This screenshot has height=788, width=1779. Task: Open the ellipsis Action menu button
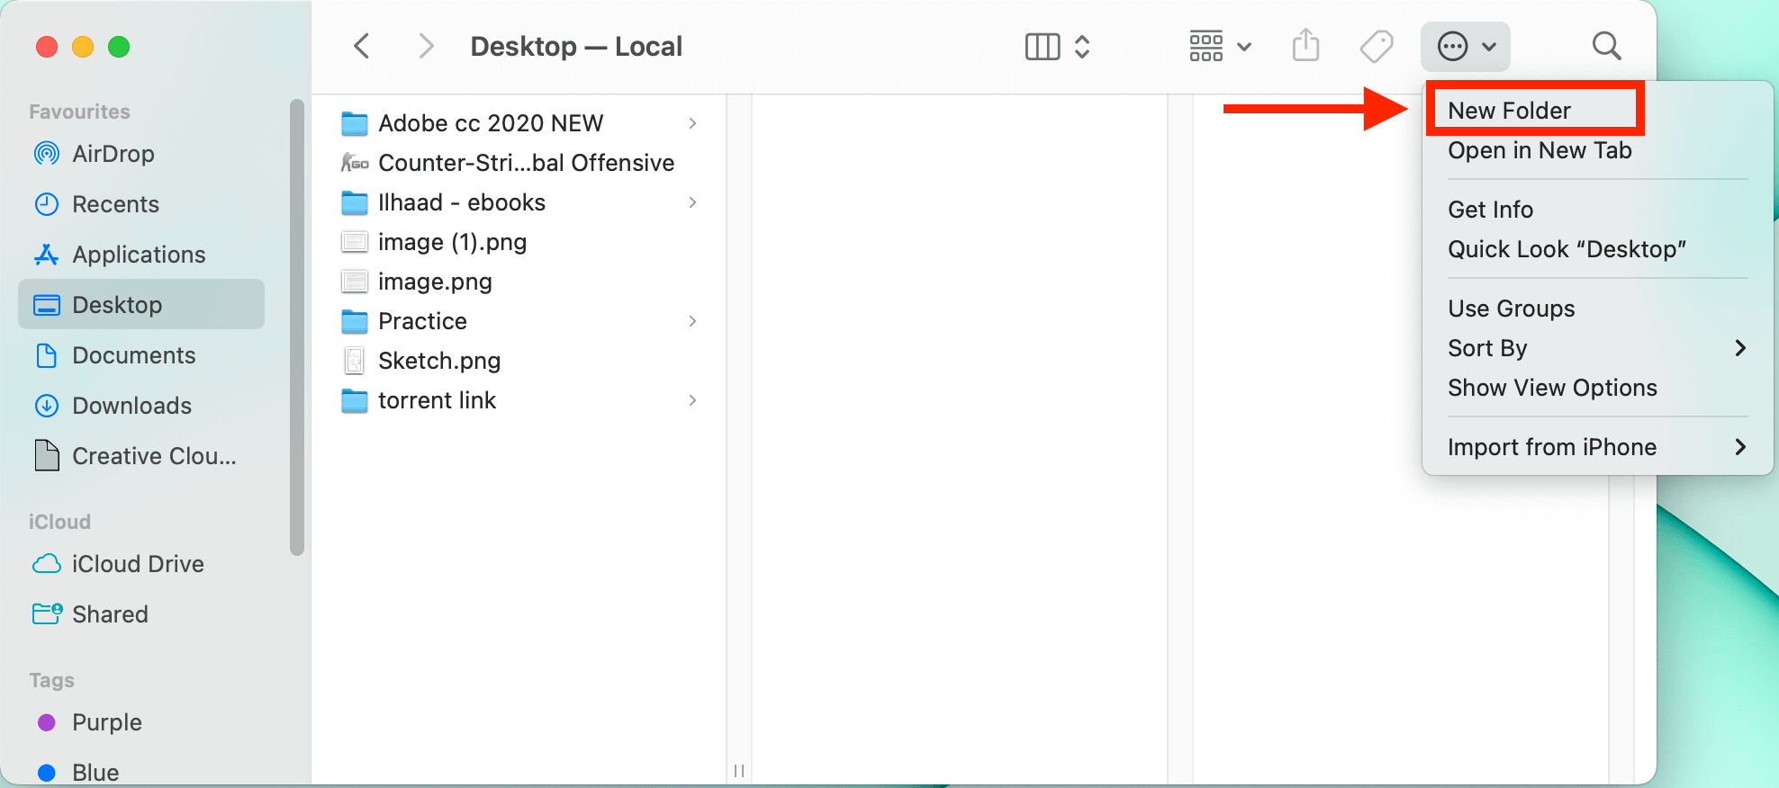tap(1465, 47)
